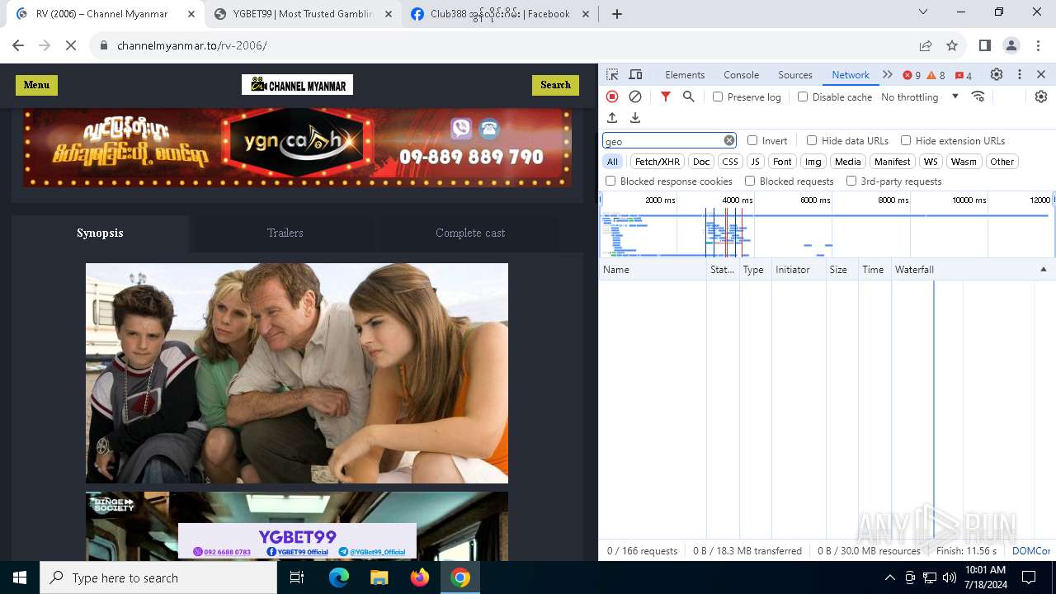Bookmark this page with star icon
Screen dimensions: 1056x594
click(952, 45)
